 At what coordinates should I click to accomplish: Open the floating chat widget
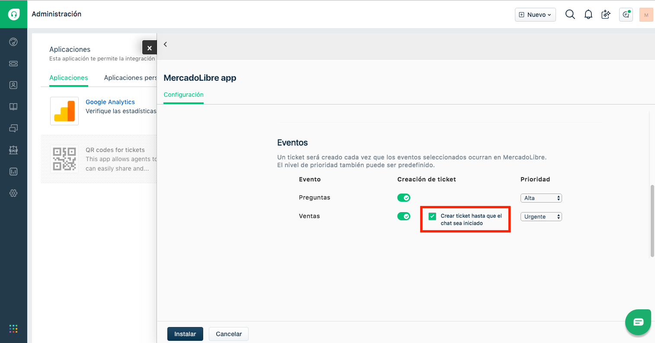coord(638,322)
